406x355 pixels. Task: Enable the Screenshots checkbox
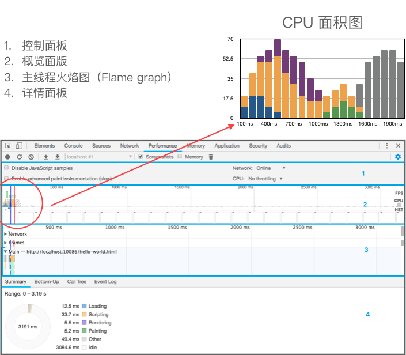(x=141, y=157)
